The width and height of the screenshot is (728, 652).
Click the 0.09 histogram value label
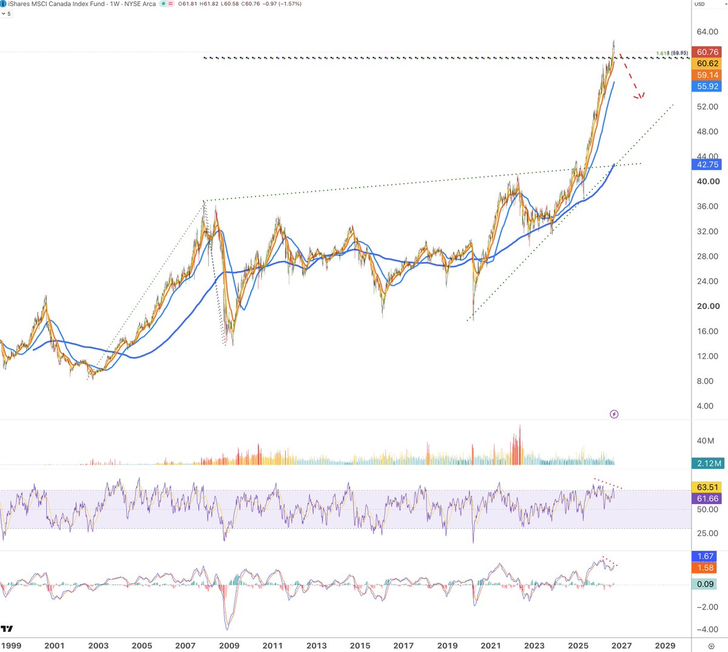click(705, 584)
